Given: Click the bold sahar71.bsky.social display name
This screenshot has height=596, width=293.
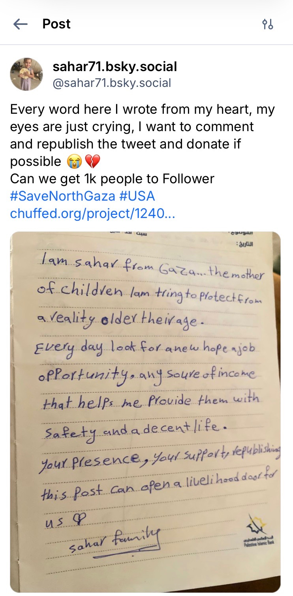Looking at the screenshot, I should pos(115,67).
